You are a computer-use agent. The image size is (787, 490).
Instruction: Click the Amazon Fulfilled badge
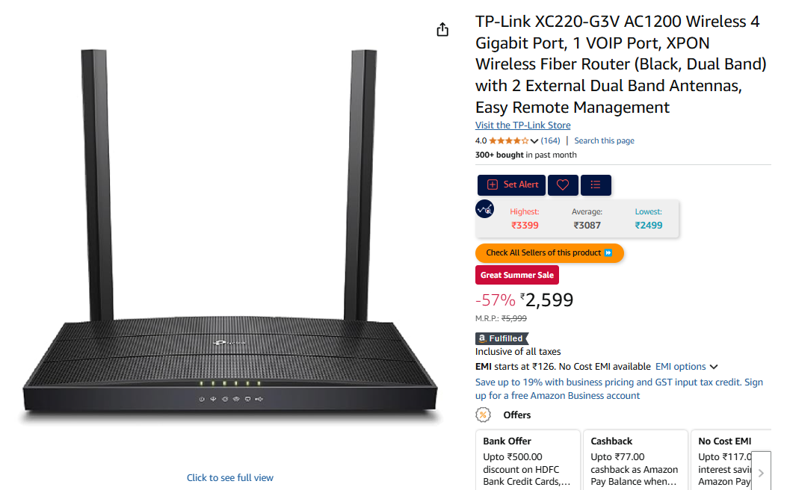point(502,338)
